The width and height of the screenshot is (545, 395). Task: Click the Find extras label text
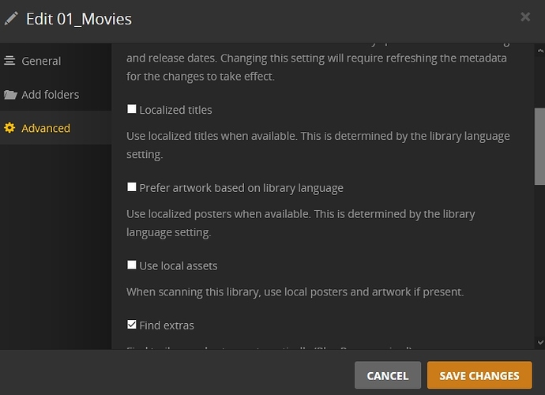click(167, 325)
